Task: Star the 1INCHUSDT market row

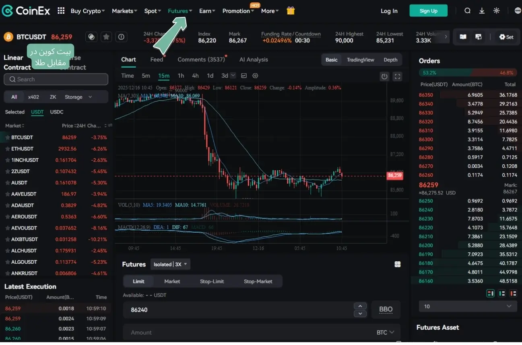Action: point(7,160)
